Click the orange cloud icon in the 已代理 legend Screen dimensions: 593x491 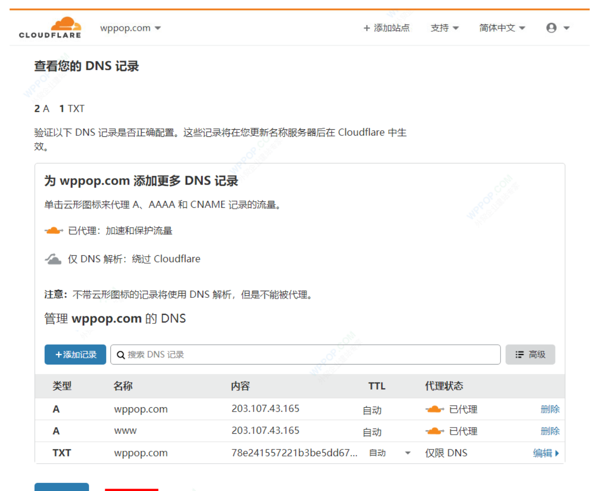[x=54, y=231]
